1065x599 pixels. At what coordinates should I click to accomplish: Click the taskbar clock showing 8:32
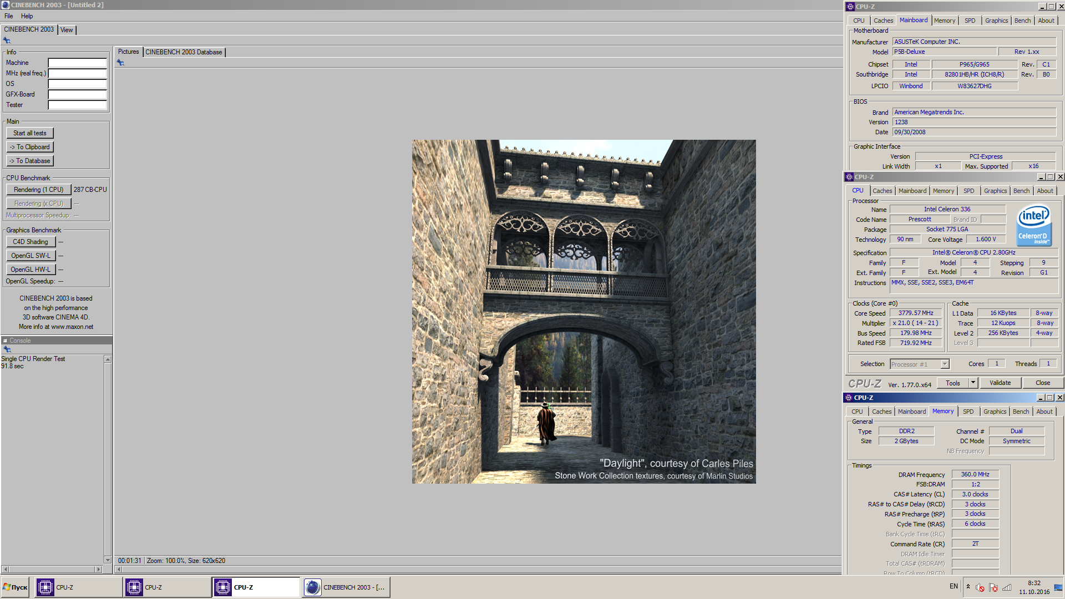pyautogui.click(x=1034, y=583)
